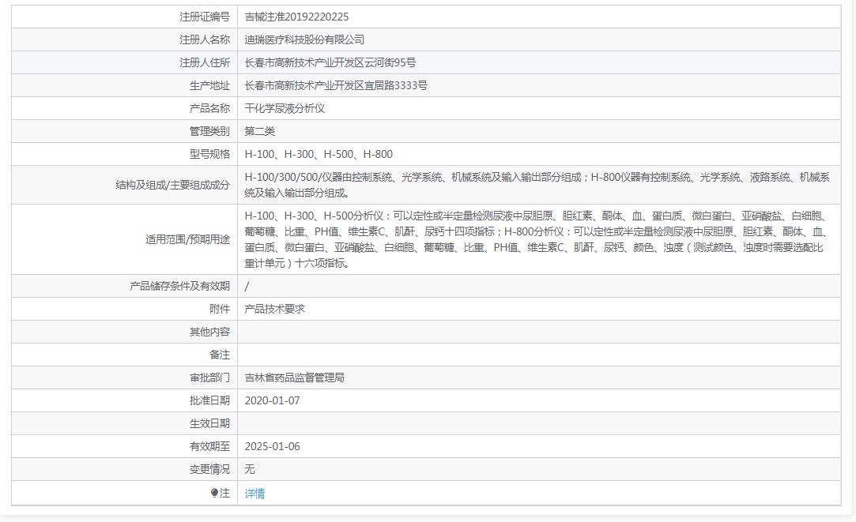Select address 长春市高新技术产业开发区云河街95号

[330, 62]
